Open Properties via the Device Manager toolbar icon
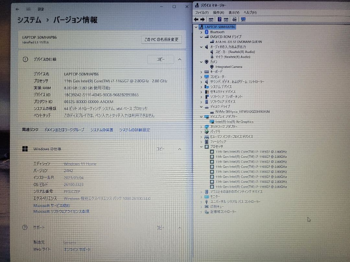The width and height of the screenshot is (350, 262). click(x=226, y=20)
